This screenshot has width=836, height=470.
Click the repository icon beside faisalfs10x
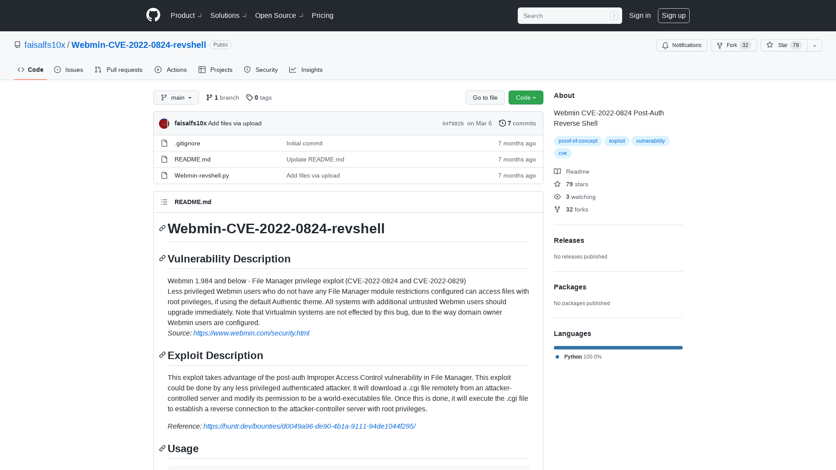click(17, 45)
